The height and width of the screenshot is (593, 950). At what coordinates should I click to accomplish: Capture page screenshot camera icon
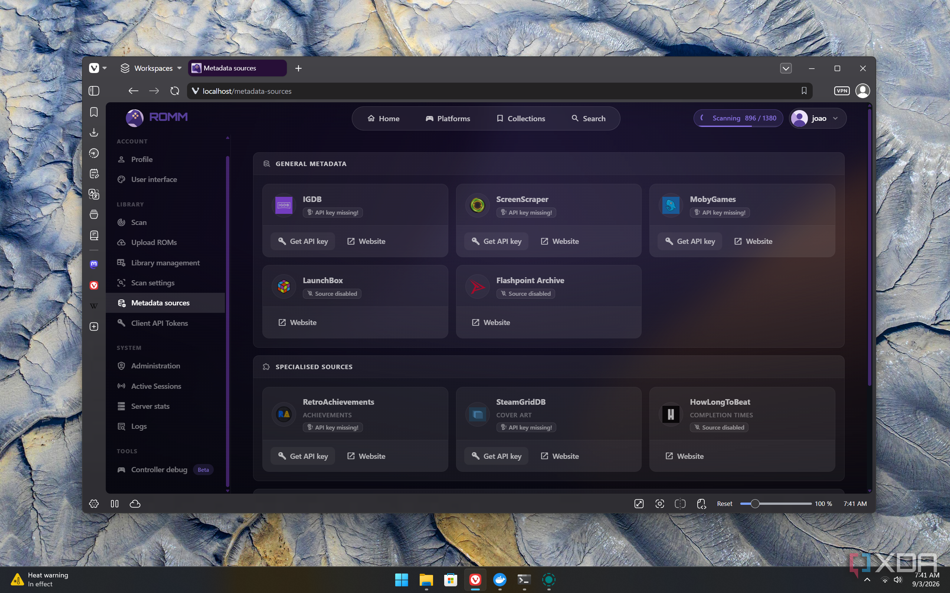(x=659, y=504)
